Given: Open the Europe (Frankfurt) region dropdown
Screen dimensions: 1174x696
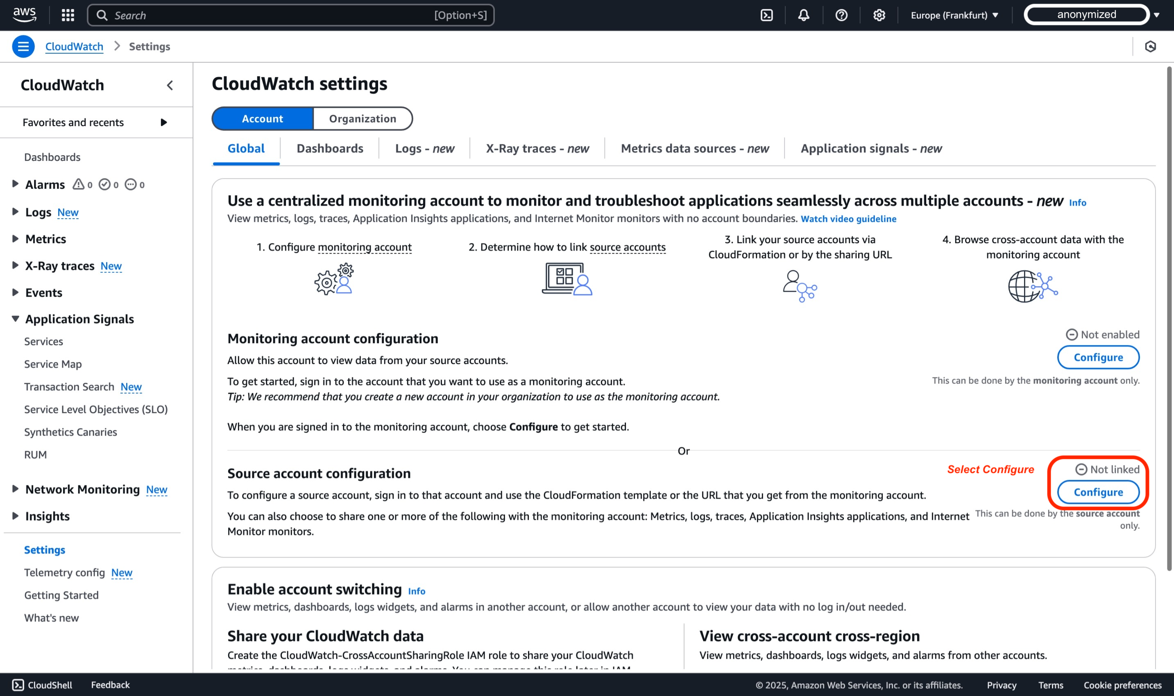Looking at the screenshot, I should 954,16.
